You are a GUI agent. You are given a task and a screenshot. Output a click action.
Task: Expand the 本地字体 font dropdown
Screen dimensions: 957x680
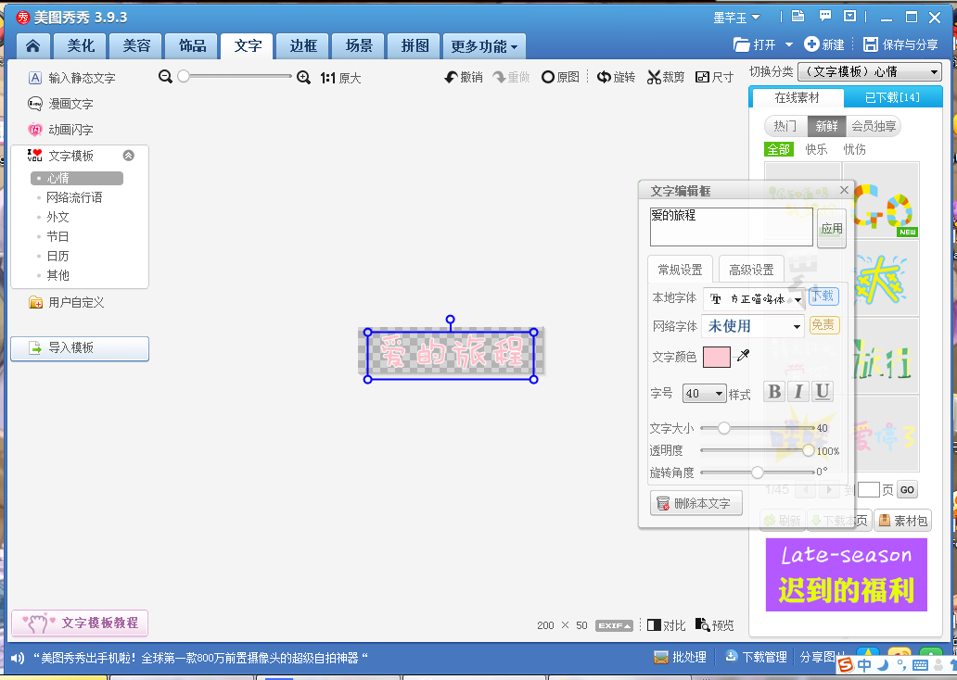click(797, 299)
